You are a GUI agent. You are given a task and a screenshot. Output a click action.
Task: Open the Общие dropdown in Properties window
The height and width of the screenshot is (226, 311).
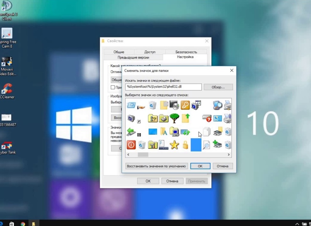pos(117,80)
